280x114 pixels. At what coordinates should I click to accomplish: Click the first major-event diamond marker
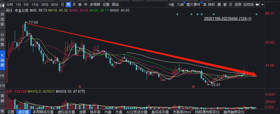tap(177, 14)
